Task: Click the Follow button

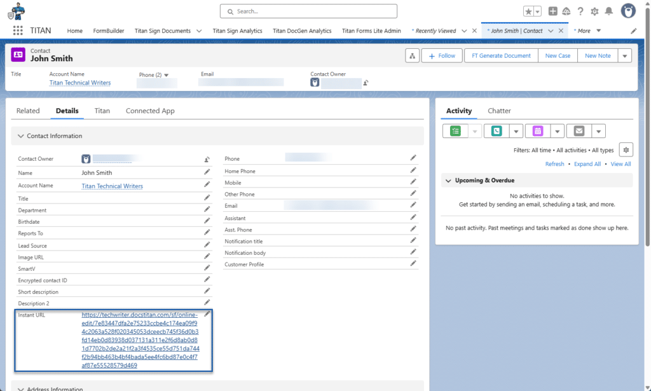Action: click(x=442, y=56)
